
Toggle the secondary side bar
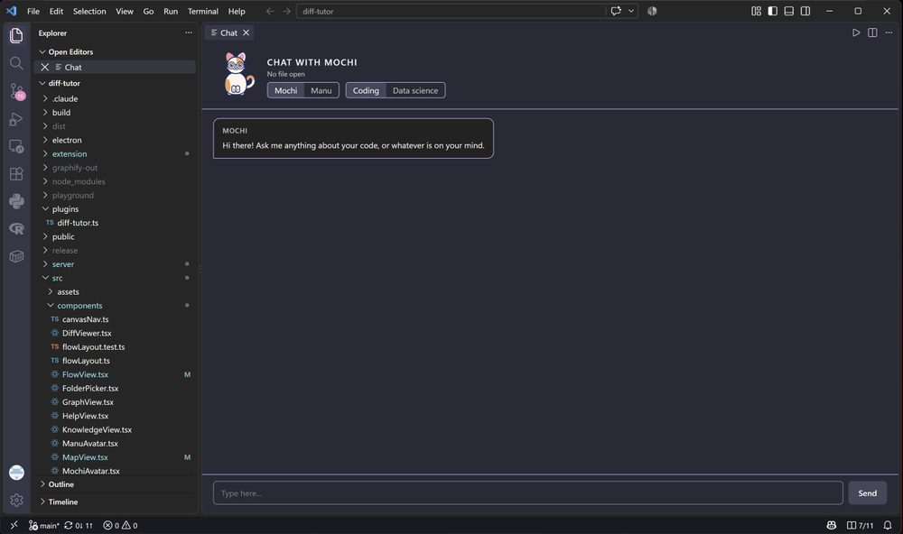pos(805,11)
